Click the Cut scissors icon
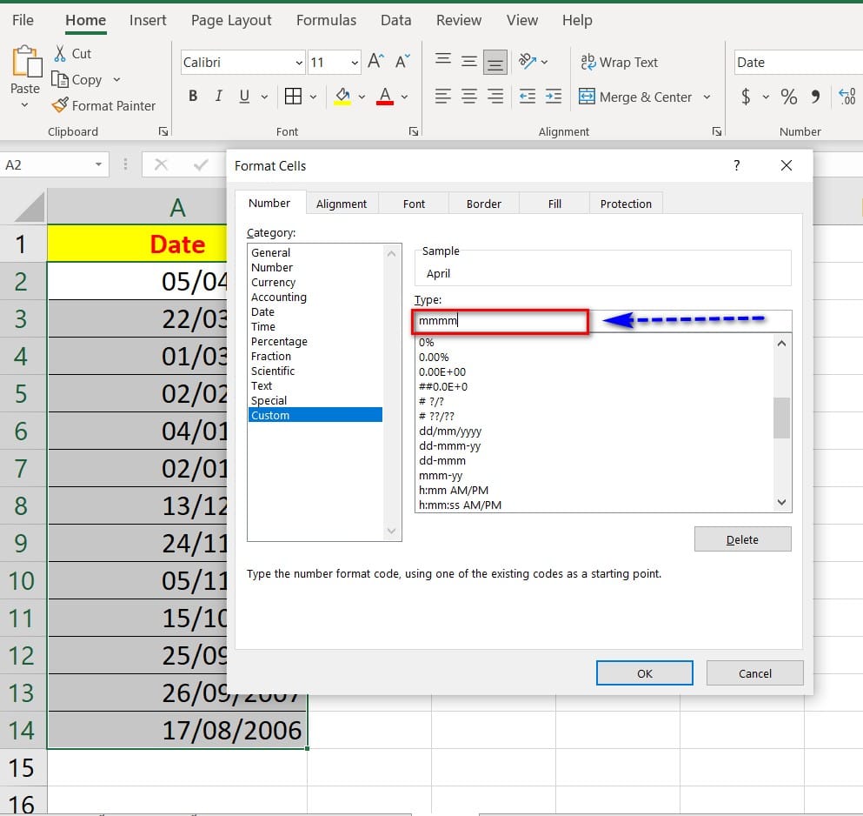Screen dimensions: 863x816 [60, 54]
